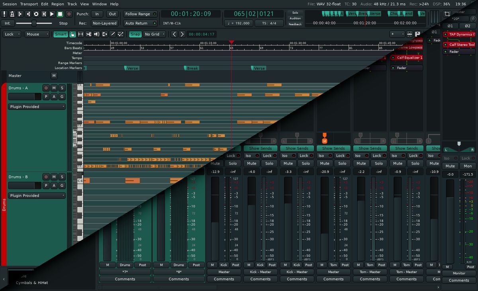The width and height of the screenshot is (478, 291).
Task: Open the Help menu
Action: point(114,4)
